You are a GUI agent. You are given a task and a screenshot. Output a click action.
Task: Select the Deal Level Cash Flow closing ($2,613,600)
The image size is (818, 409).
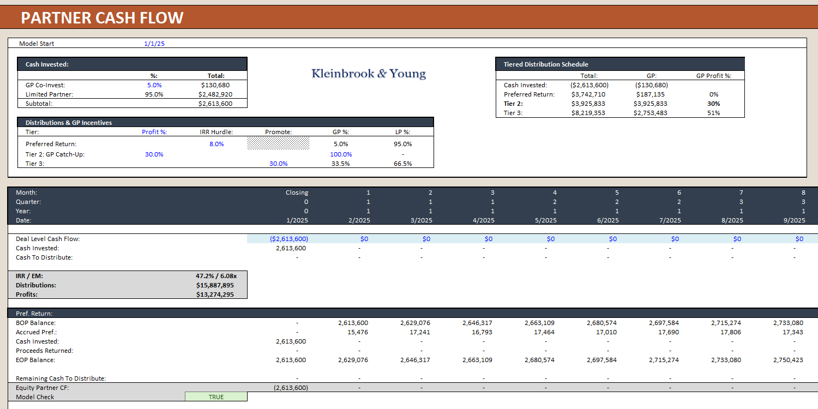(289, 239)
